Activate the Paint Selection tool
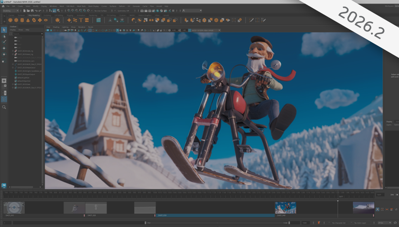The height and width of the screenshot is (227, 399). (4, 42)
